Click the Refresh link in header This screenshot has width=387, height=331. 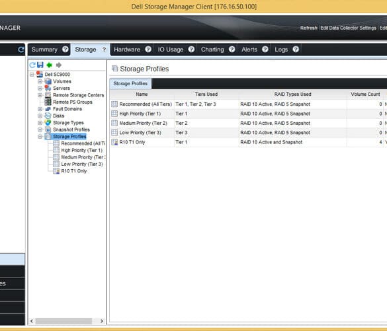pyautogui.click(x=309, y=28)
